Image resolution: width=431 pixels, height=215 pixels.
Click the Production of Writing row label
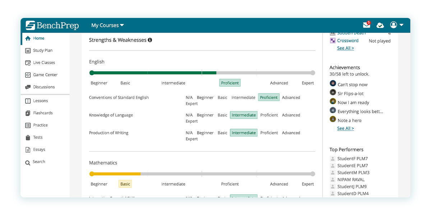coord(109,133)
